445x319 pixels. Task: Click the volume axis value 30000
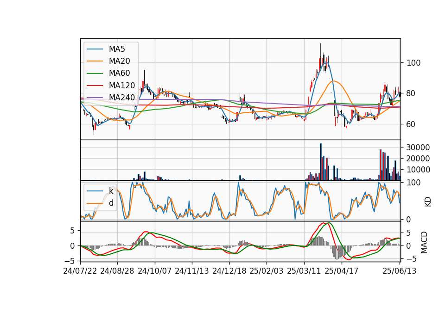[418, 147]
